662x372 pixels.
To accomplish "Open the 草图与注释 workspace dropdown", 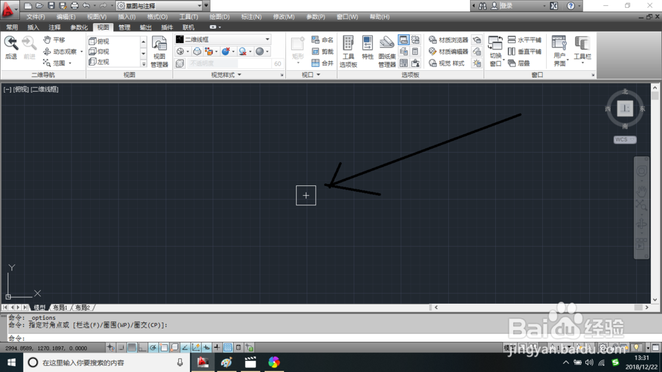I will [160, 6].
